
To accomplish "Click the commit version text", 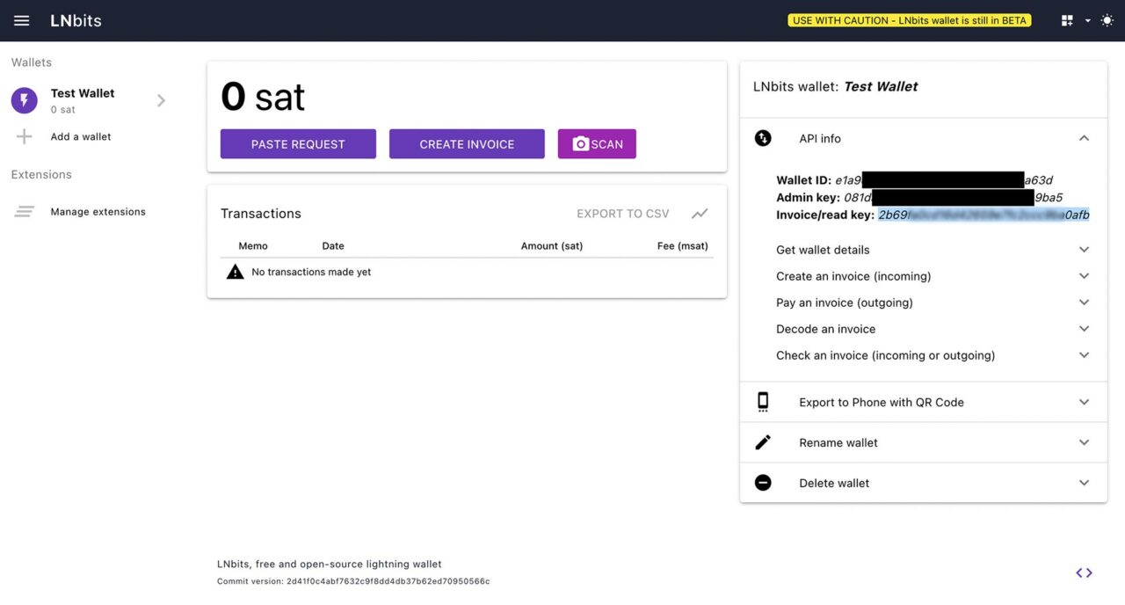I will click(x=353, y=581).
